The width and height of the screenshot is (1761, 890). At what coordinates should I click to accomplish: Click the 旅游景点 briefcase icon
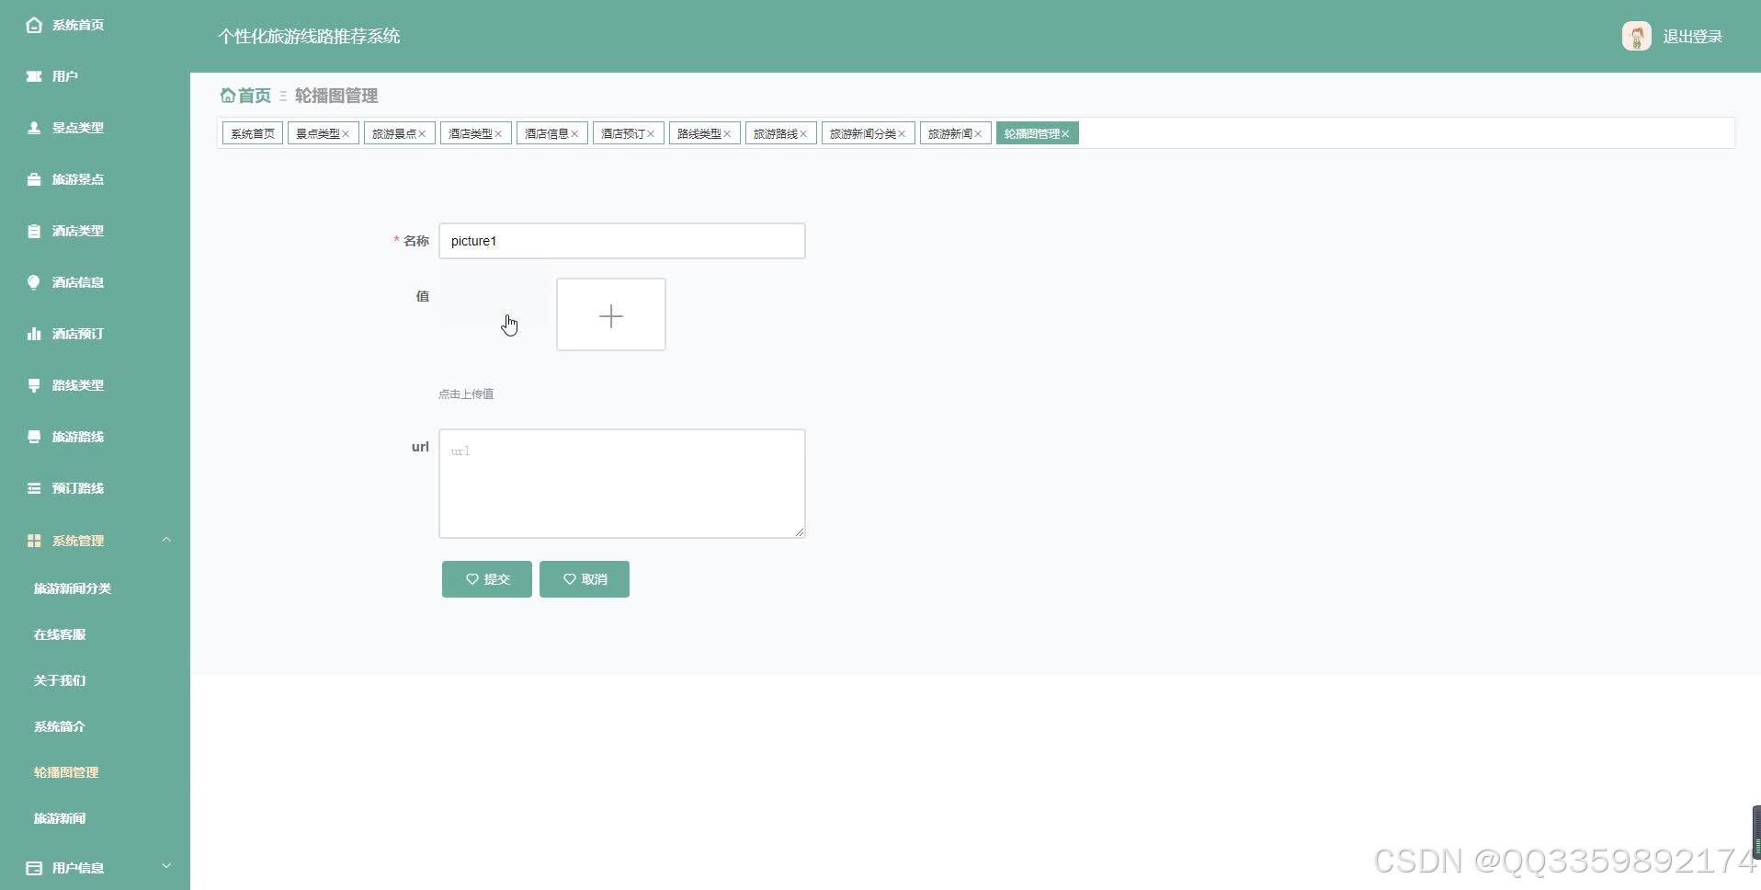[x=34, y=179]
